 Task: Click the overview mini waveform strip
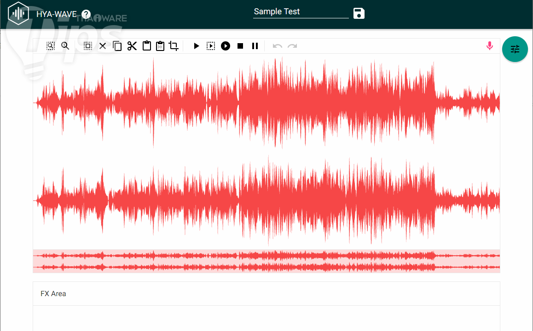pyautogui.click(x=266, y=261)
